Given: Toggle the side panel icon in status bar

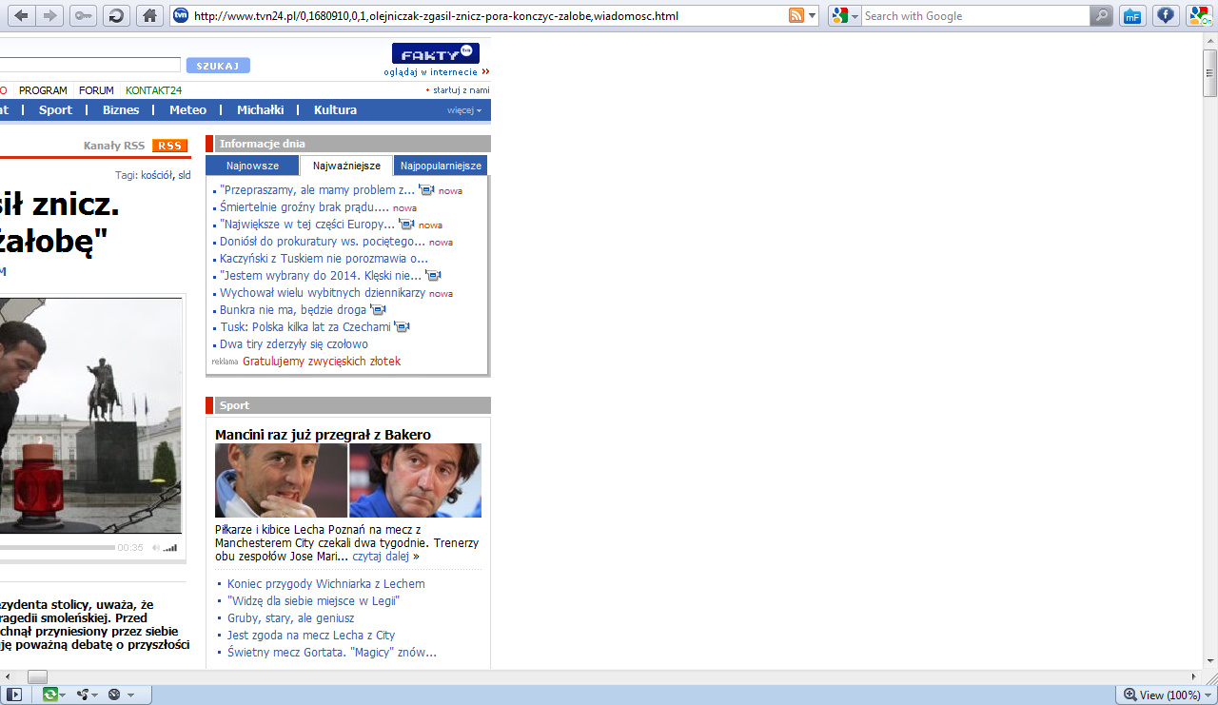Looking at the screenshot, I should pyautogui.click(x=15, y=695).
